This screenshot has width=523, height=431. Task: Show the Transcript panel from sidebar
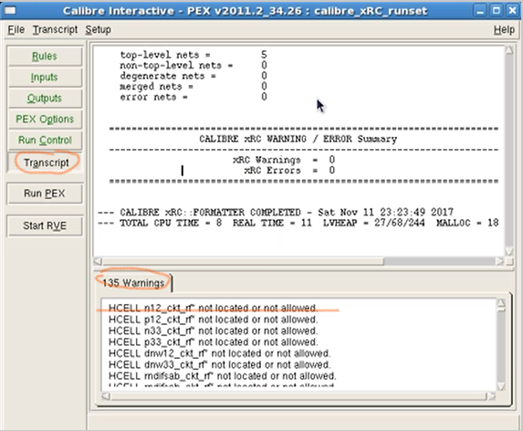click(45, 163)
